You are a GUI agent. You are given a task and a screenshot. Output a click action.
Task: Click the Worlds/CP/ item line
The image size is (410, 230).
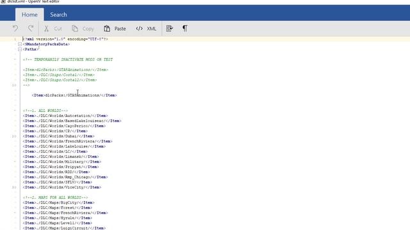(55, 131)
